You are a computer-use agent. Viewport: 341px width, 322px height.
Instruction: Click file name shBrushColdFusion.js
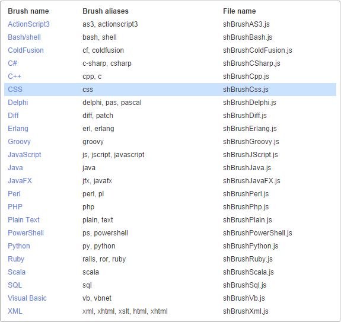pyautogui.click(x=257, y=50)
